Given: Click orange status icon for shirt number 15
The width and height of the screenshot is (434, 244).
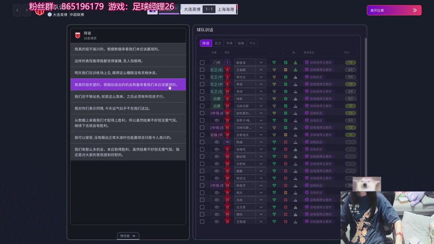Looking at the screenshot, I should (286, 192).
